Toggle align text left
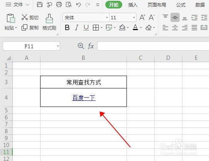The height and width of the screenshot is (161, 209). click(165, 28)
